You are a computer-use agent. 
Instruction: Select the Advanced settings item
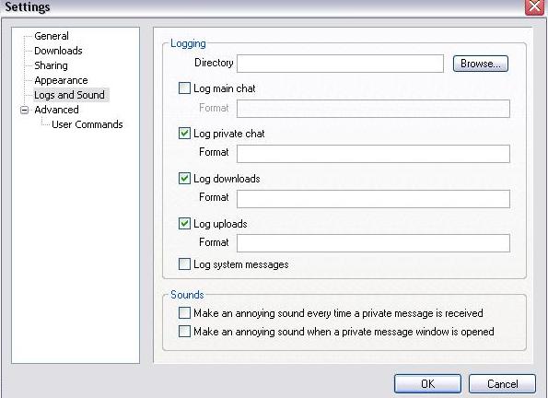coord(56,110)
